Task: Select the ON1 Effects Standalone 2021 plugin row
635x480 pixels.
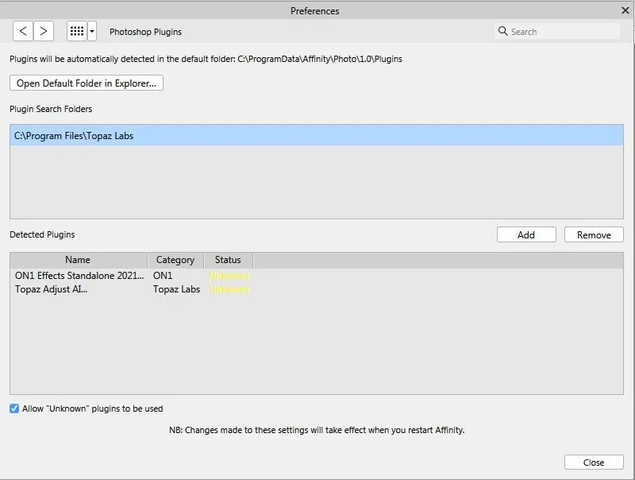Action: pyautogui.click(x=75, y=275)
